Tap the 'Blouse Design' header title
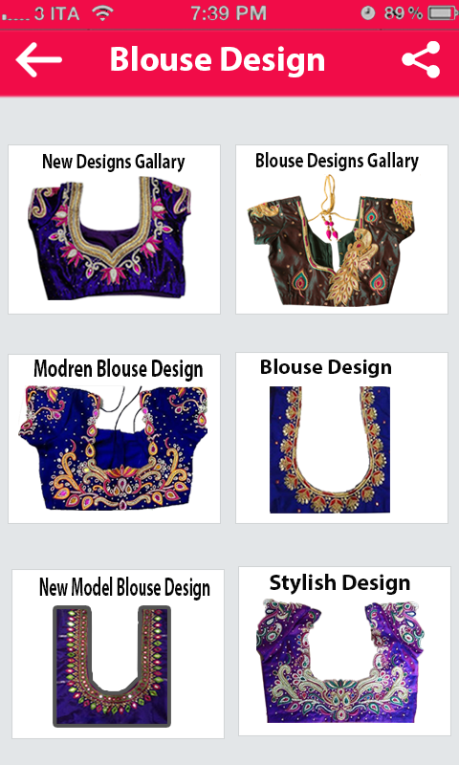This screenshot has width=459, height=765. tap(218, 60)
